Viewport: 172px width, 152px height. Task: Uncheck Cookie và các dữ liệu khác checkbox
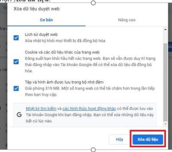coord(16,62)
